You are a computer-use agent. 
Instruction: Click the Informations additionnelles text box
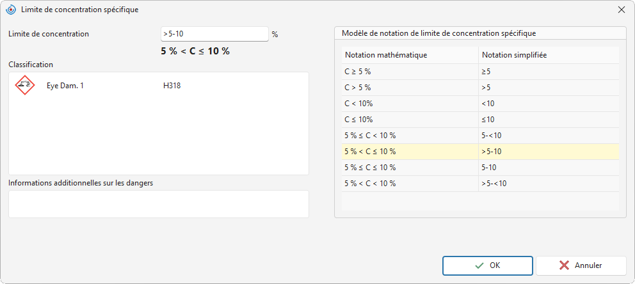point(159,204)
